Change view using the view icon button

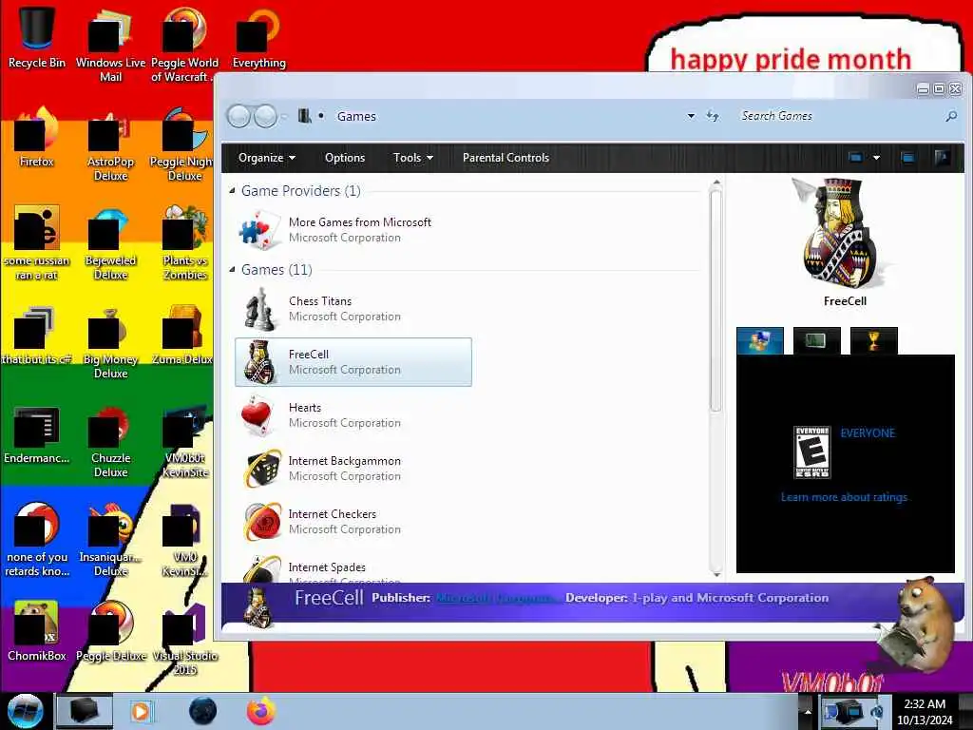pos(856,158)
